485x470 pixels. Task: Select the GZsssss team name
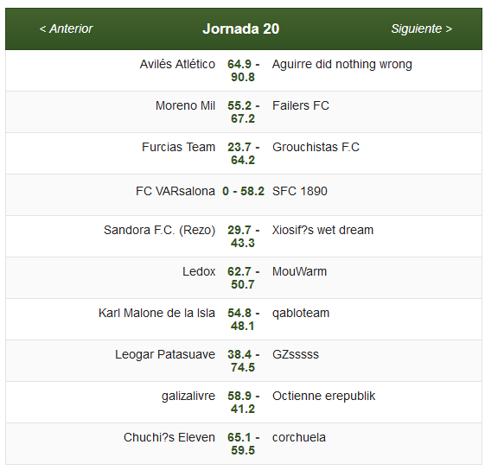point(296,355)
